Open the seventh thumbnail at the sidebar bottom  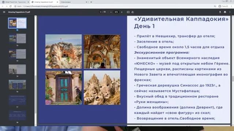17,115
